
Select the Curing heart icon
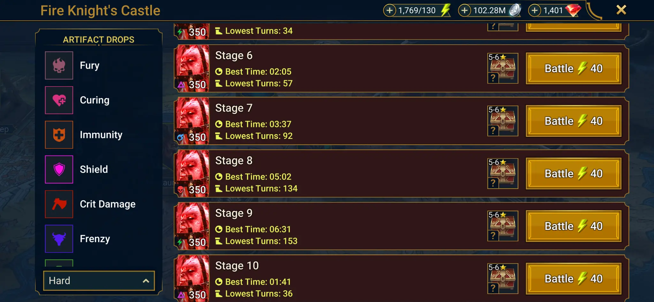point(59,100)
